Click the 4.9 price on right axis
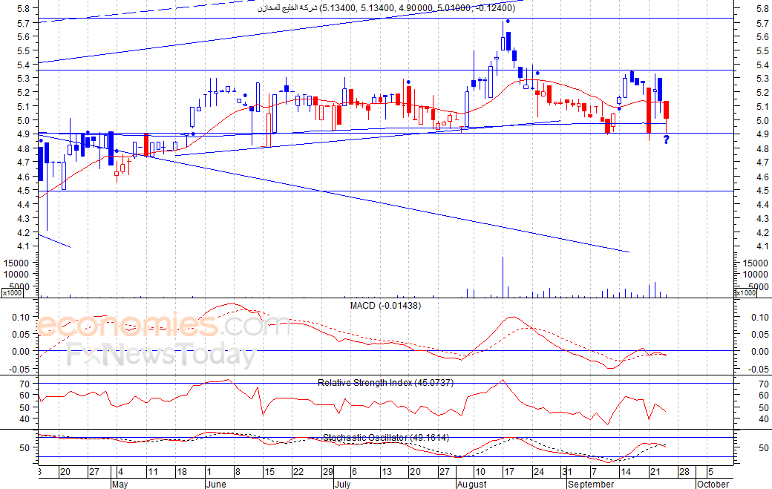This screenshot has height=489, width=772. click(x=762, y=134)
